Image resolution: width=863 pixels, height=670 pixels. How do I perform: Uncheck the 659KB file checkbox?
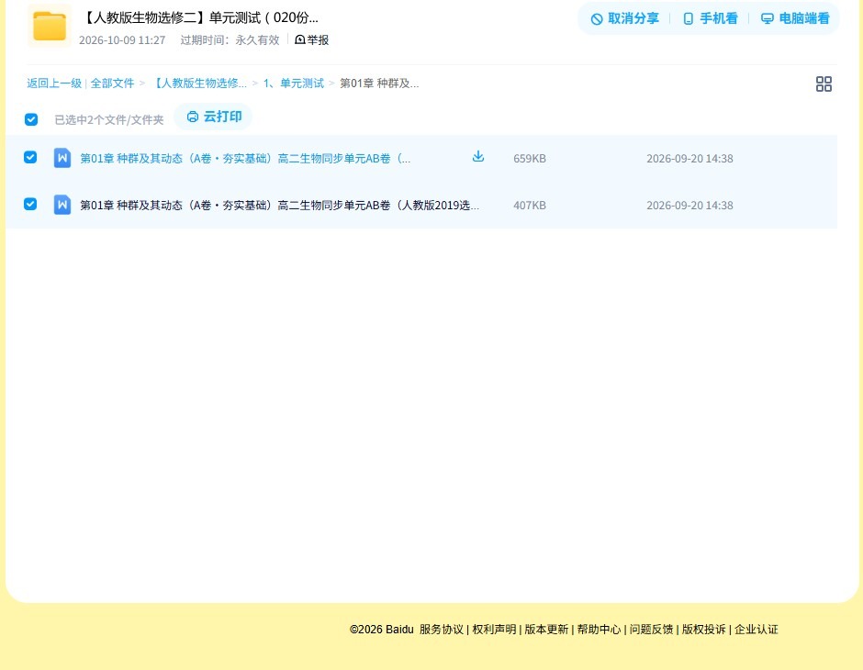tap(30, 157)
